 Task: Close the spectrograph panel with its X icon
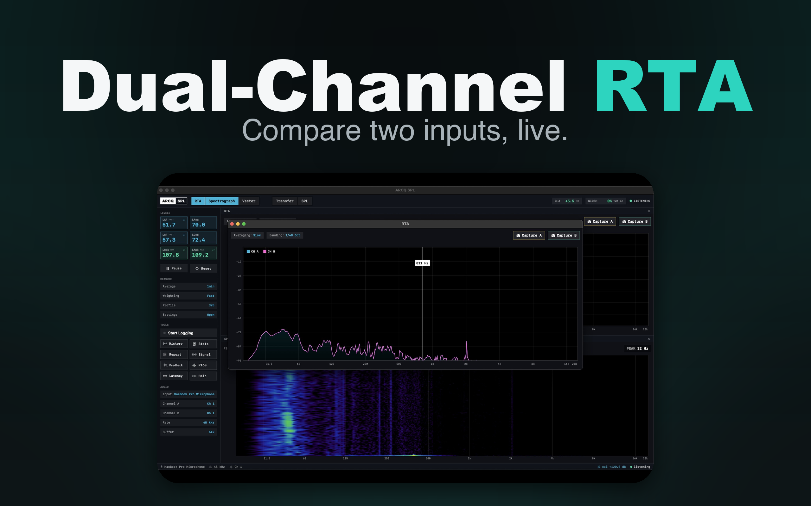click(x=649, y=339)
